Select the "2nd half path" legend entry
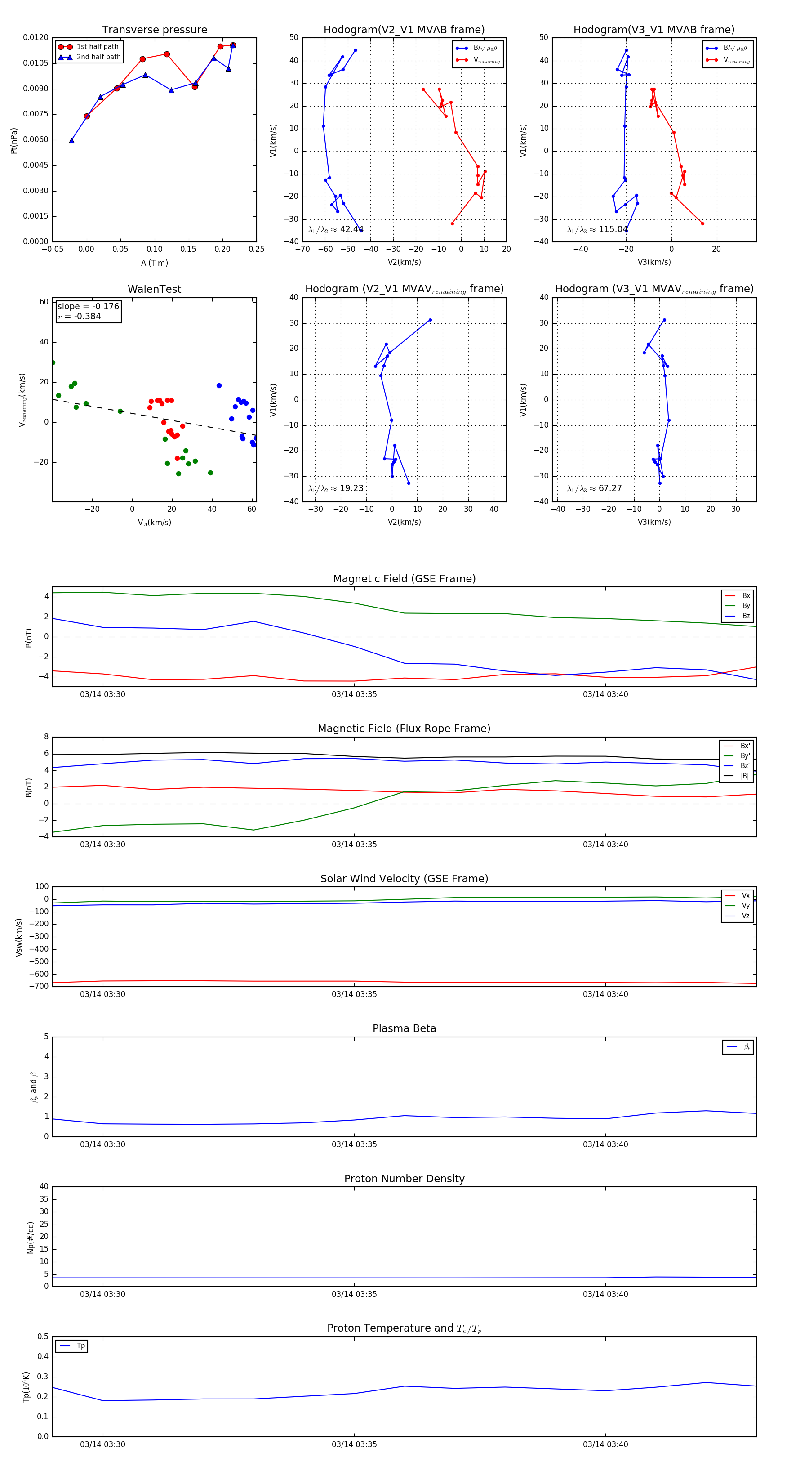The width and height of the screenshot is (809, 1484). 89,57
